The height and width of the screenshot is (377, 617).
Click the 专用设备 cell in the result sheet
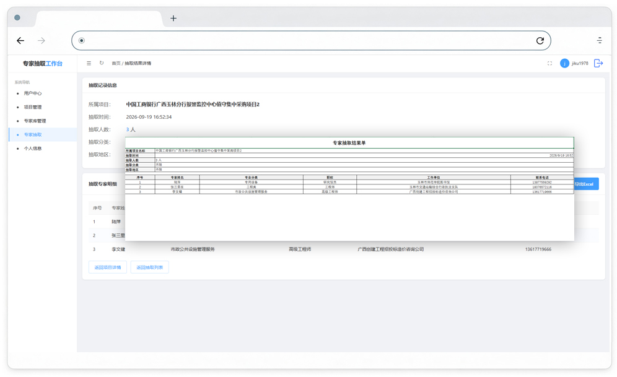(x=251, y=183)
